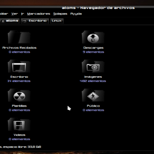Image resolution: width=154 pixels, height=154 pixels.
Task: Open the Solapas menu
Action: [x=60, y=14]
